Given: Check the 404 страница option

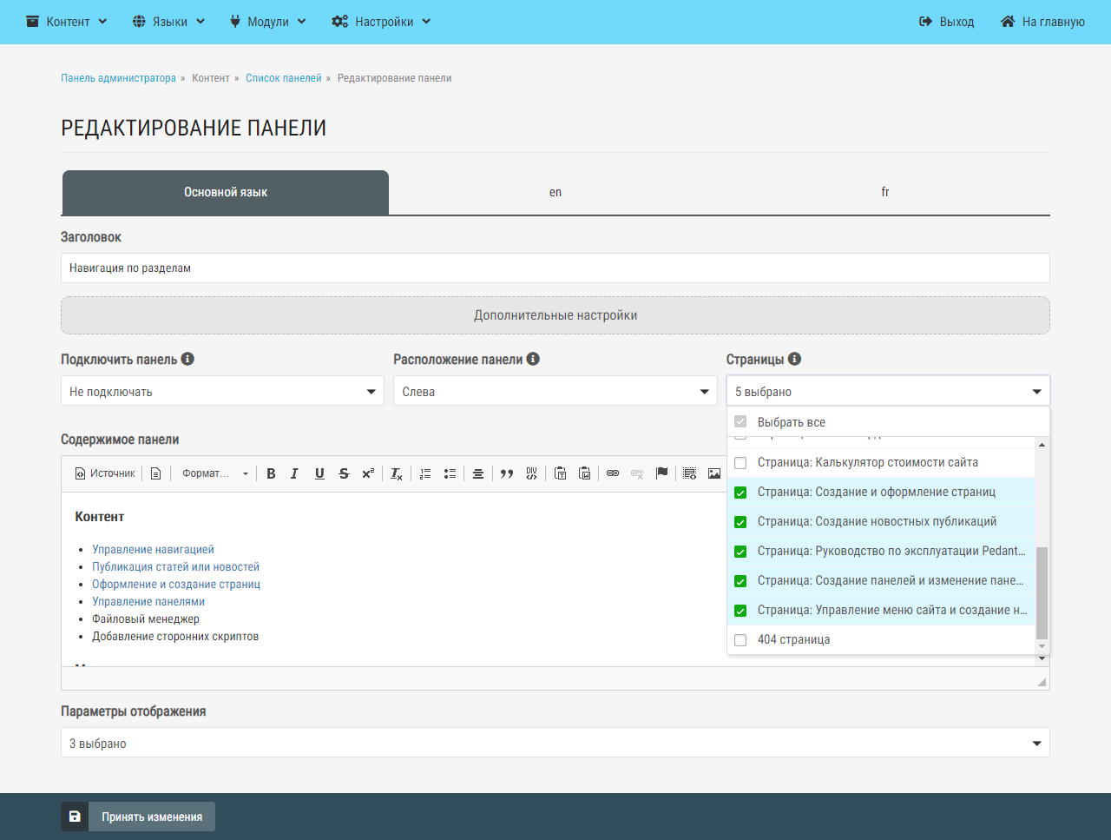Looking at the screenshot, I should click(x=740, y=640).
